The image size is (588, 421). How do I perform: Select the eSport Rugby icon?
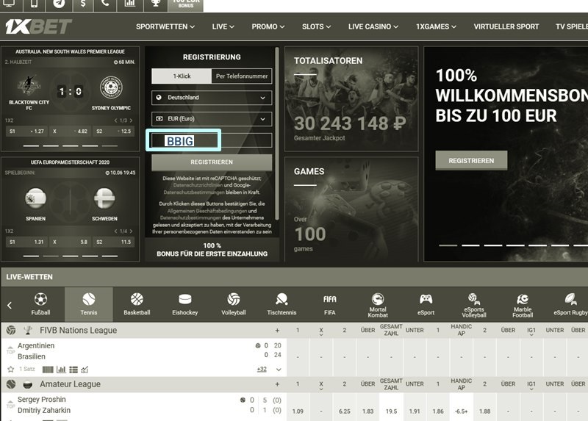[x=570, y=304]
